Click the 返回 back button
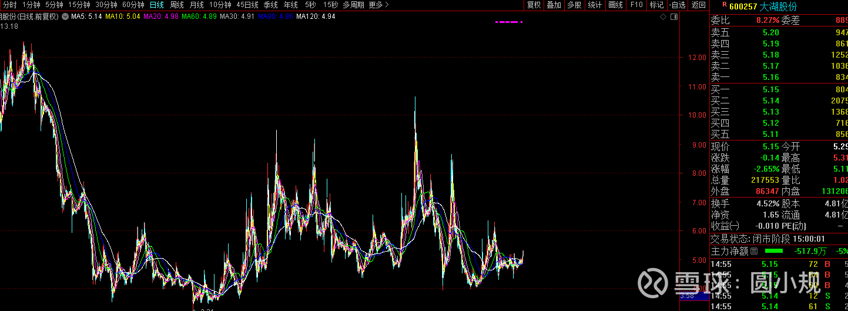 pyautogui.click(x=698, y=5)
